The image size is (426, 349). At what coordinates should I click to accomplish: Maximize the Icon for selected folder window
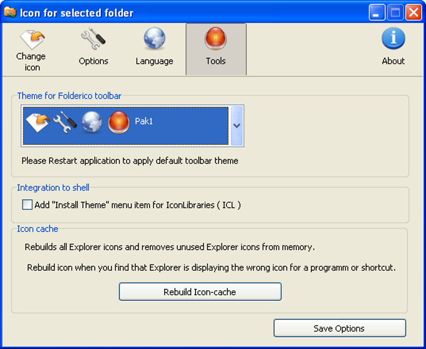pos(395,13)
